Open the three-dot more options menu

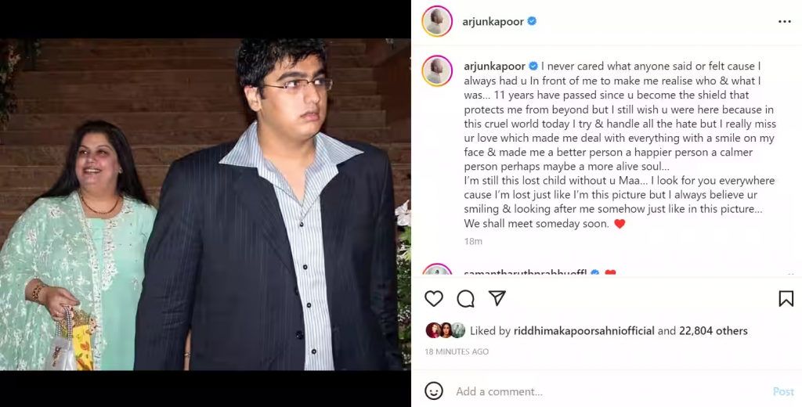785,21
